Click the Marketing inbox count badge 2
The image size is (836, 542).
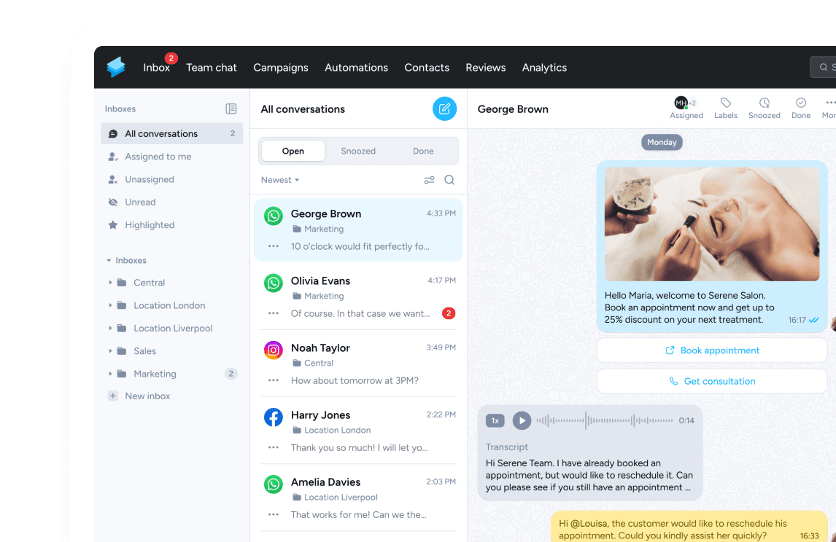[x=231, y=374]
